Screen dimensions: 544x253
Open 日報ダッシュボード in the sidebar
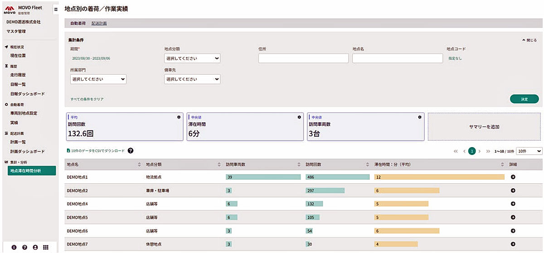pyautogui.click(x=27, y=94)
